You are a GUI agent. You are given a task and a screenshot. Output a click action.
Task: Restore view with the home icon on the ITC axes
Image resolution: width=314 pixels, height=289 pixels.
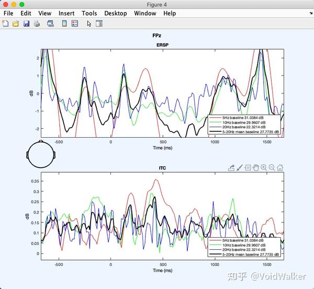pos(280,168)
